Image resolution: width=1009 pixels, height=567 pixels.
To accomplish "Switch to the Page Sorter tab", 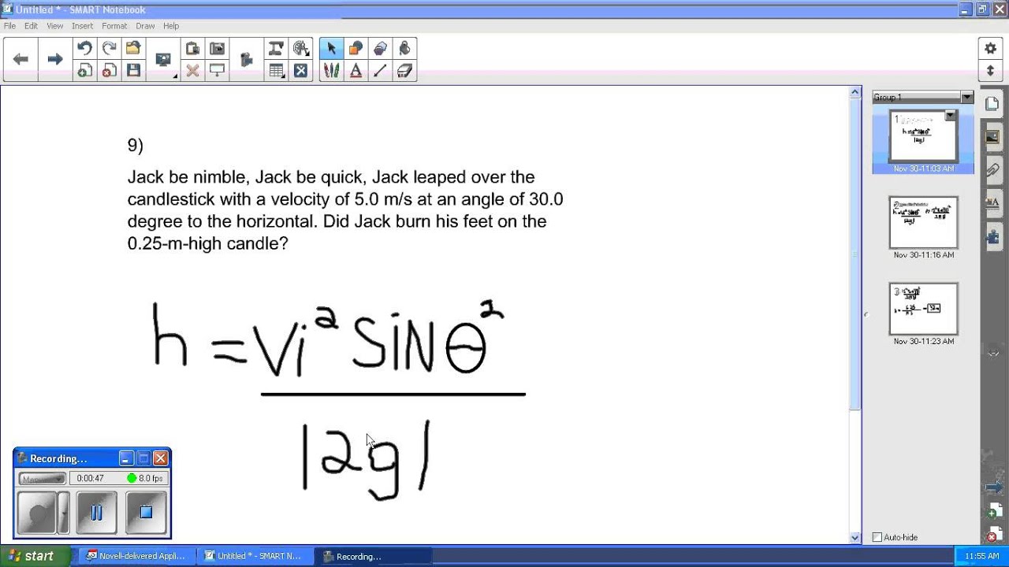I will tap(992, 104).
